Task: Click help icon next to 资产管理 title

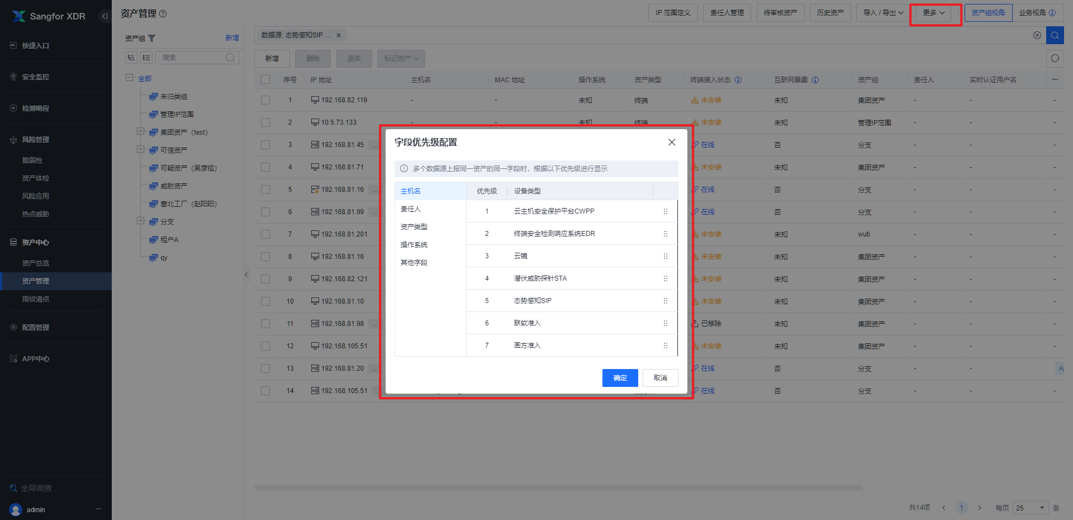Action: tap(163, 13)
